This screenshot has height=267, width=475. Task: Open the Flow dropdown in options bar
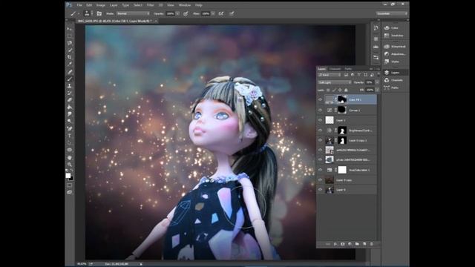tap(213, 13)
